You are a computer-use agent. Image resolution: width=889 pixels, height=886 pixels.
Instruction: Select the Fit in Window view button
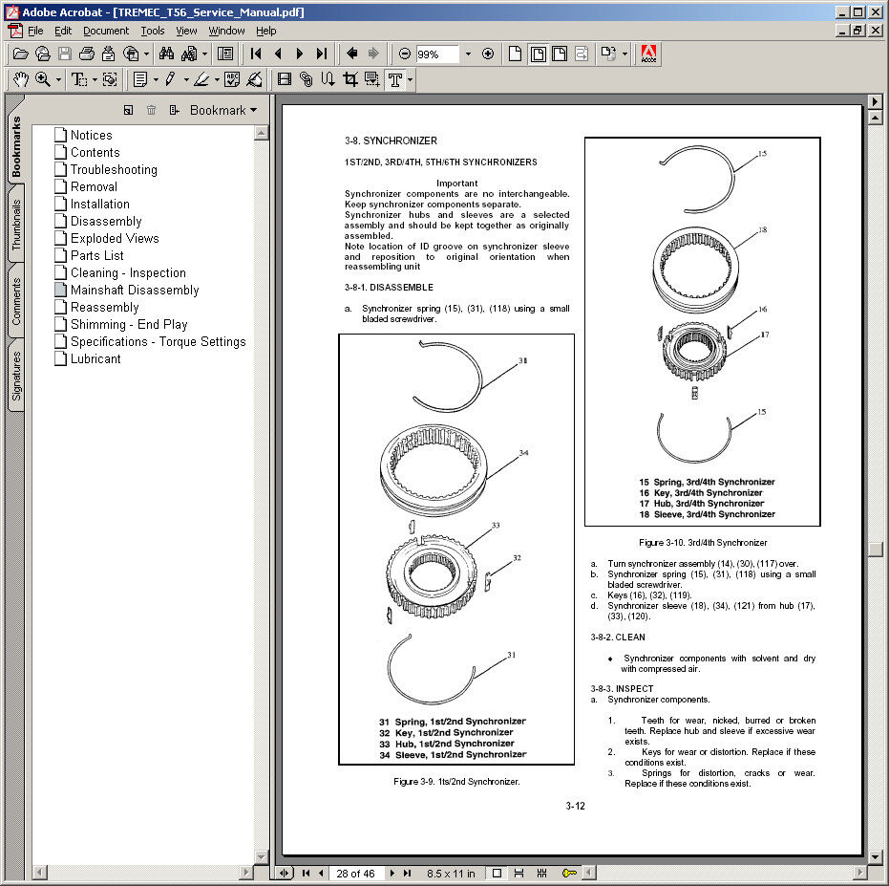(538, 54)
